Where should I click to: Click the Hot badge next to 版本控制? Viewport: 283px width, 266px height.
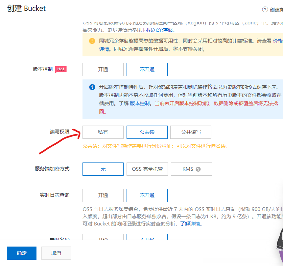[60, 69]
